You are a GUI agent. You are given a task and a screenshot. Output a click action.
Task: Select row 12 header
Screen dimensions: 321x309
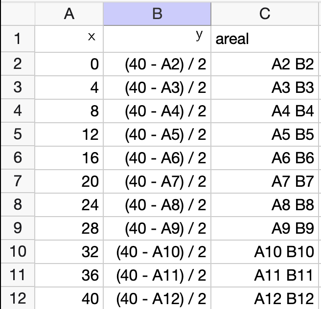[x=18, y=298]
